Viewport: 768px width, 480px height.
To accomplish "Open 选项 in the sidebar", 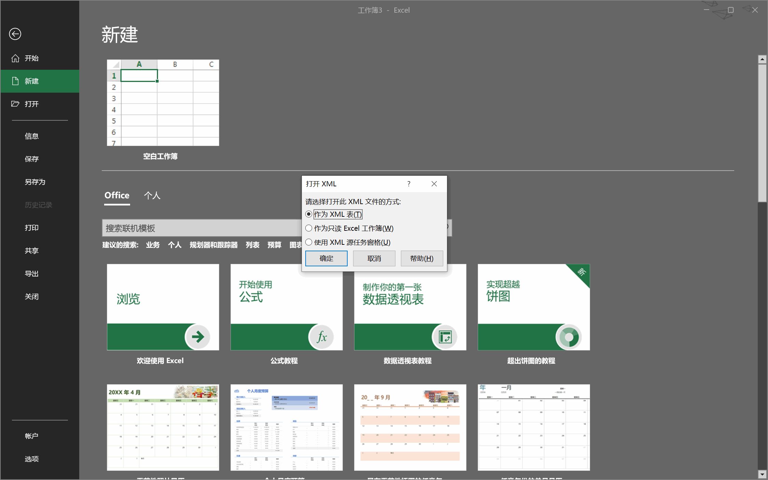I will point(40,459).
